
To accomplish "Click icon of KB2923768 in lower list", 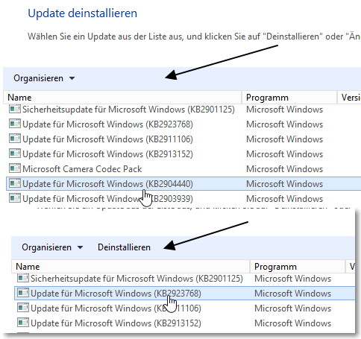I will 23,294.
